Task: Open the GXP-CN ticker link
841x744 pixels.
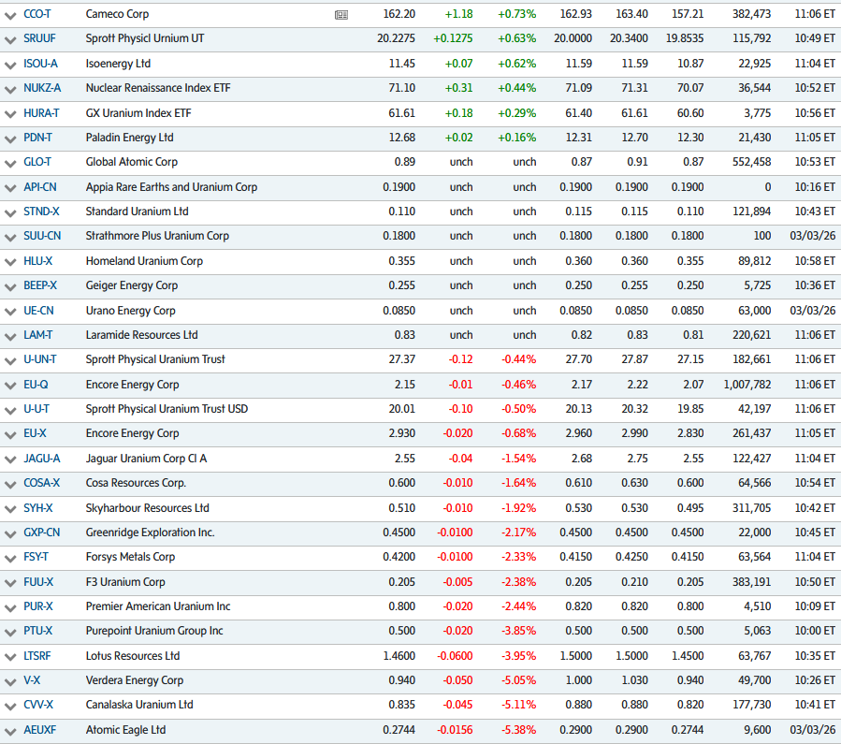Action: [x=41, y=532]
